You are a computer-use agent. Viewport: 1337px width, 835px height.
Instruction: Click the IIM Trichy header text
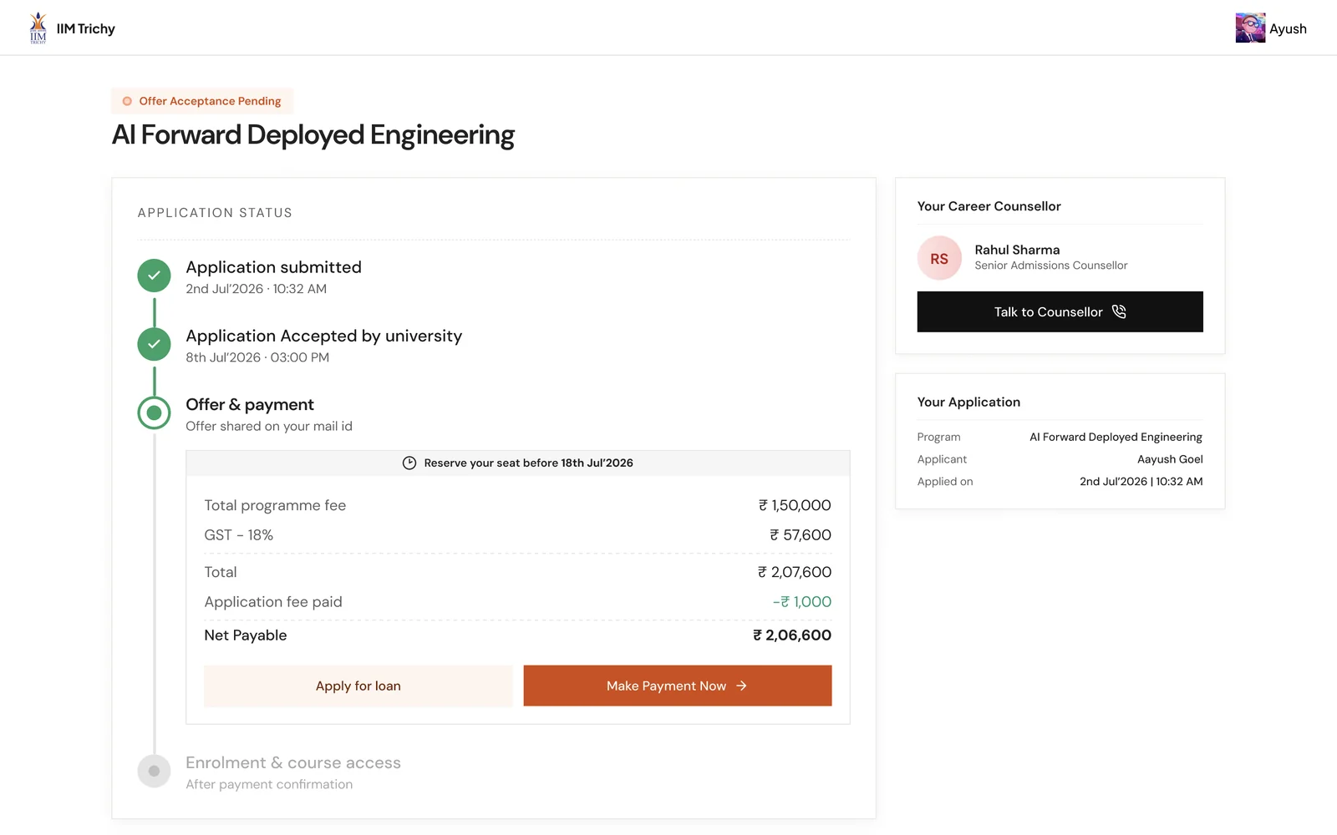pyautogui.click(x=85, y=28)
